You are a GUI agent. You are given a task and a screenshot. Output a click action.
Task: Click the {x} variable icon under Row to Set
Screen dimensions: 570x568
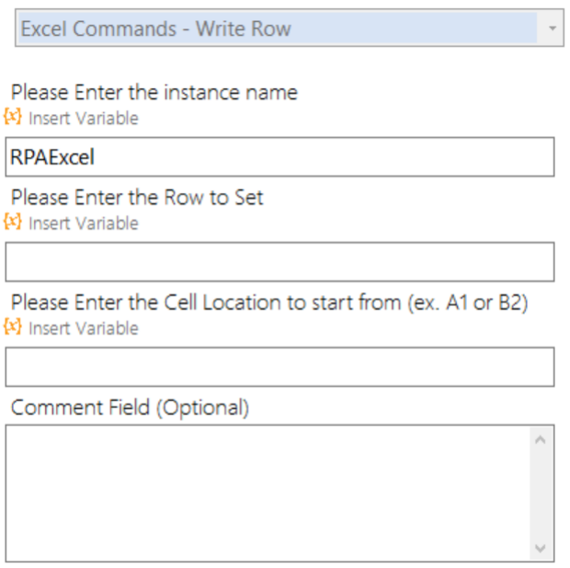(x=13, y=222)
